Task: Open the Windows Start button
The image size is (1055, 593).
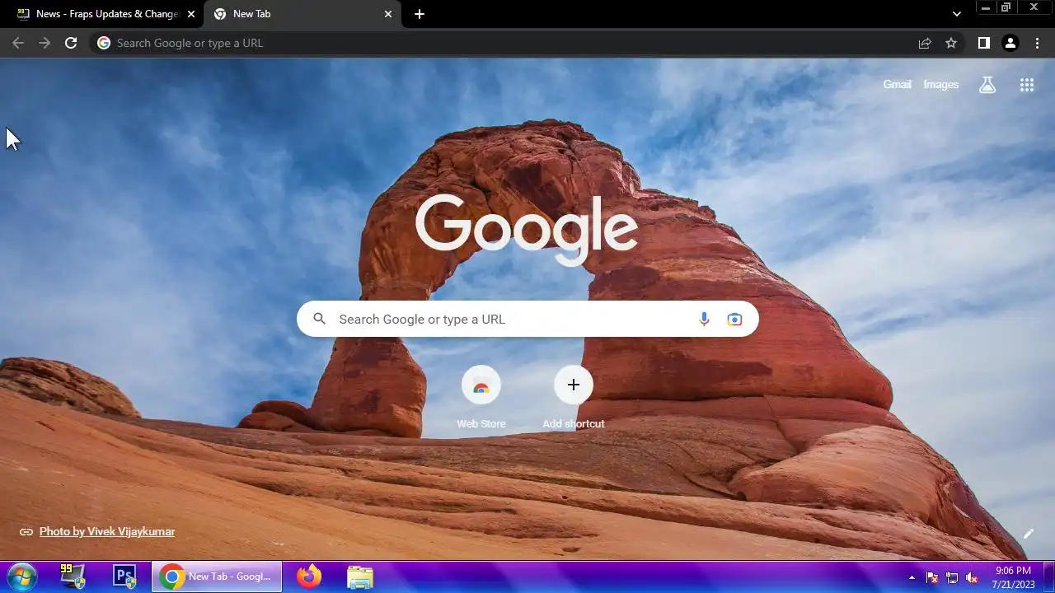Action: pos(21,577)
